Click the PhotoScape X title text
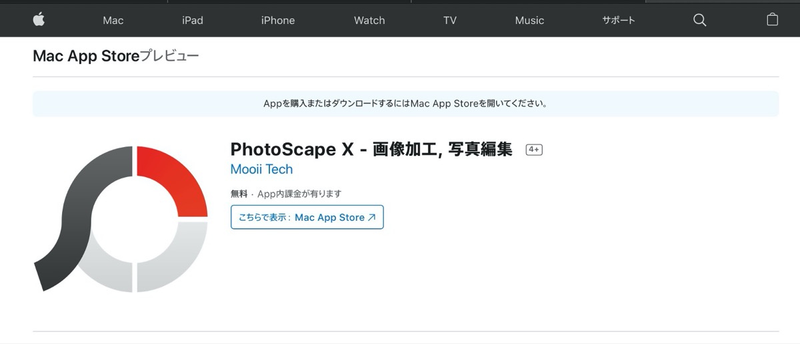This screenshot has height=344, width=800. point(371,149)
